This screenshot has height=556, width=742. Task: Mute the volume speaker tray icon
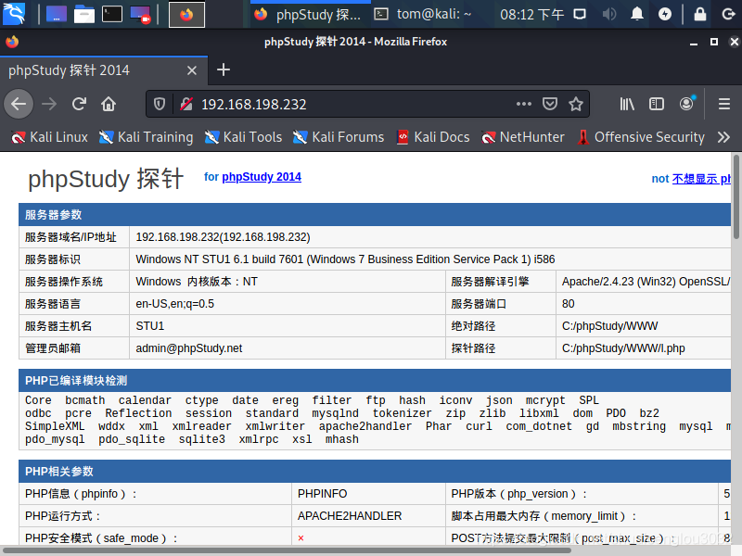(x=609, y=14)
